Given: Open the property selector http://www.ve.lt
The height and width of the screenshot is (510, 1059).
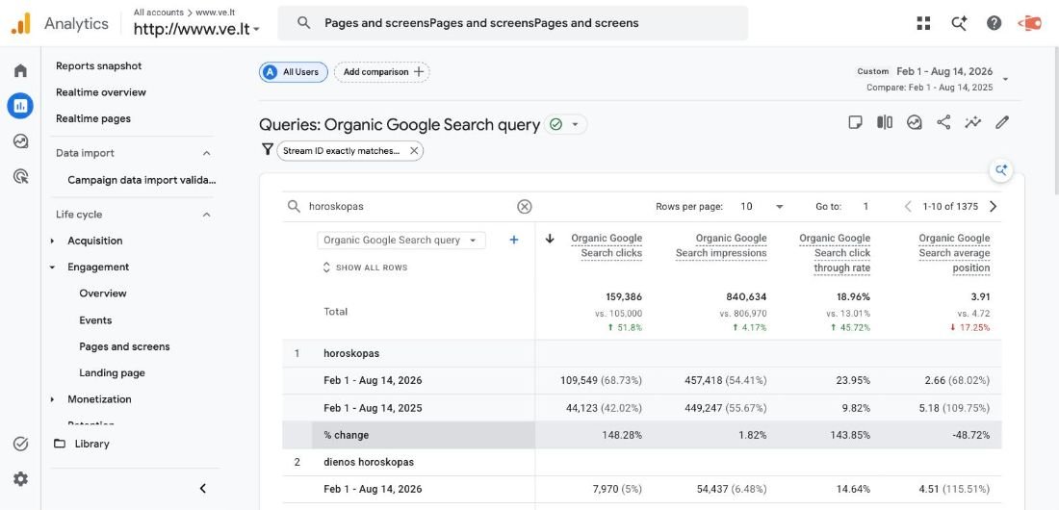Looking at the screenshot, I should tap(196, 29).
